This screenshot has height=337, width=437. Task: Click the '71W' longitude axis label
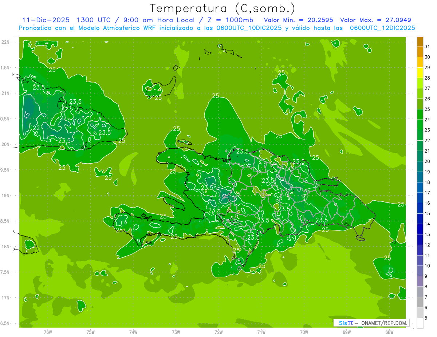(x=261, y=332)
